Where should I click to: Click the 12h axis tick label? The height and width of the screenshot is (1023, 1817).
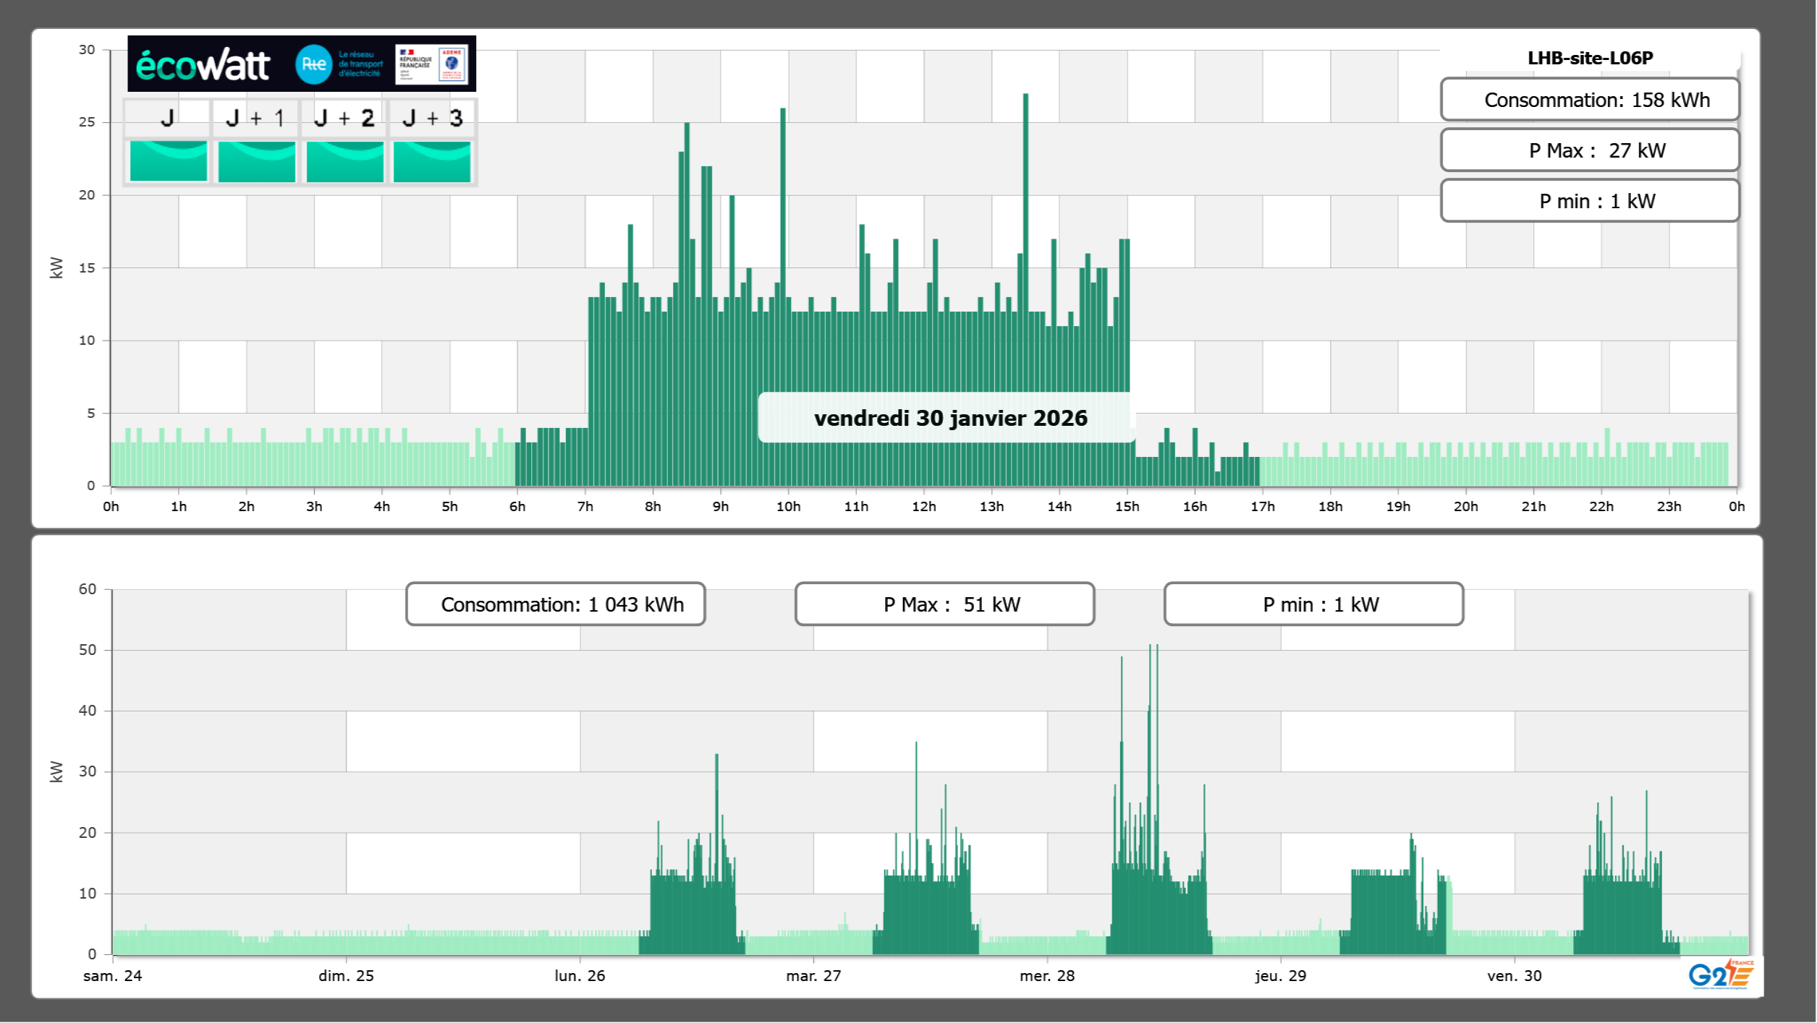pyautogui.click(x=923, y=507)
